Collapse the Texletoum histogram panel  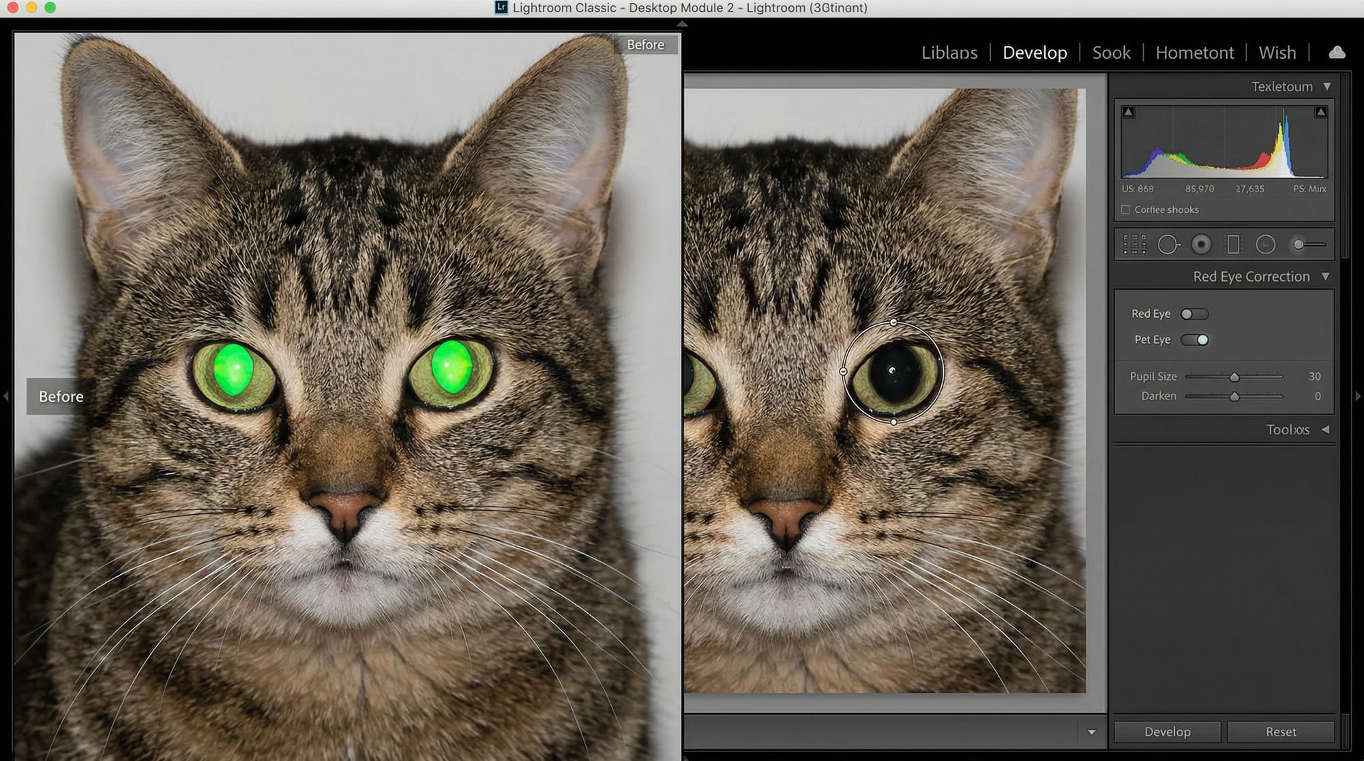coord(1327,87)
